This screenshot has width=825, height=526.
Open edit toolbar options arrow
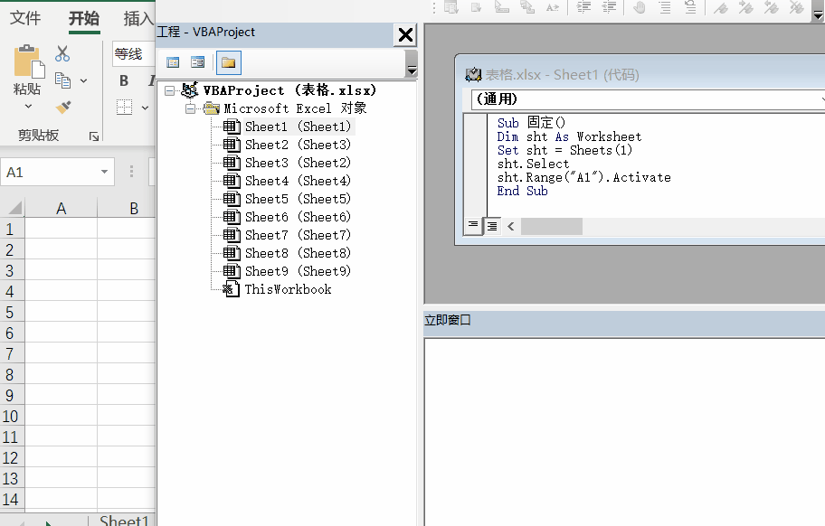[x=818, y=11]
